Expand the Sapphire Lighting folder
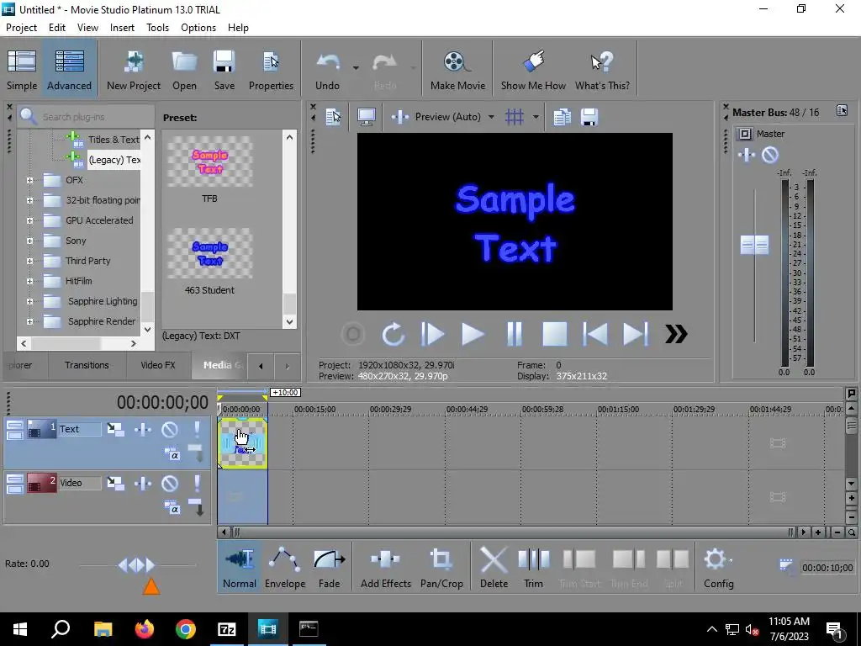861x646 pixels. click(29, 302)
